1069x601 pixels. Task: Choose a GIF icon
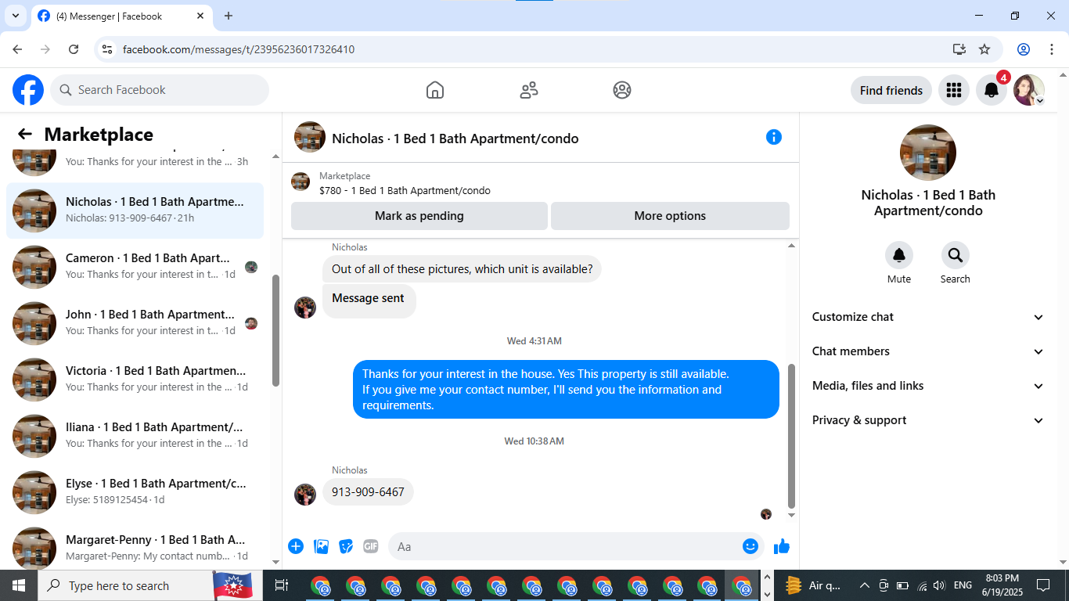point(371,546)
